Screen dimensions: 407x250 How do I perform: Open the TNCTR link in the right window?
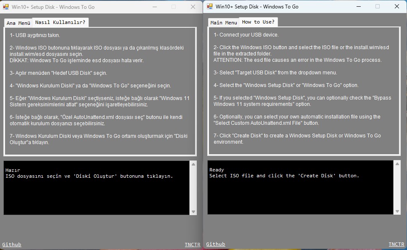(396, 244)
